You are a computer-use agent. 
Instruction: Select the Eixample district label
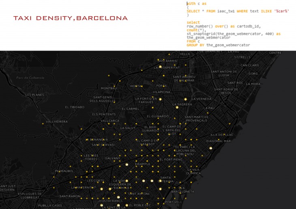[x=142, y=164]
